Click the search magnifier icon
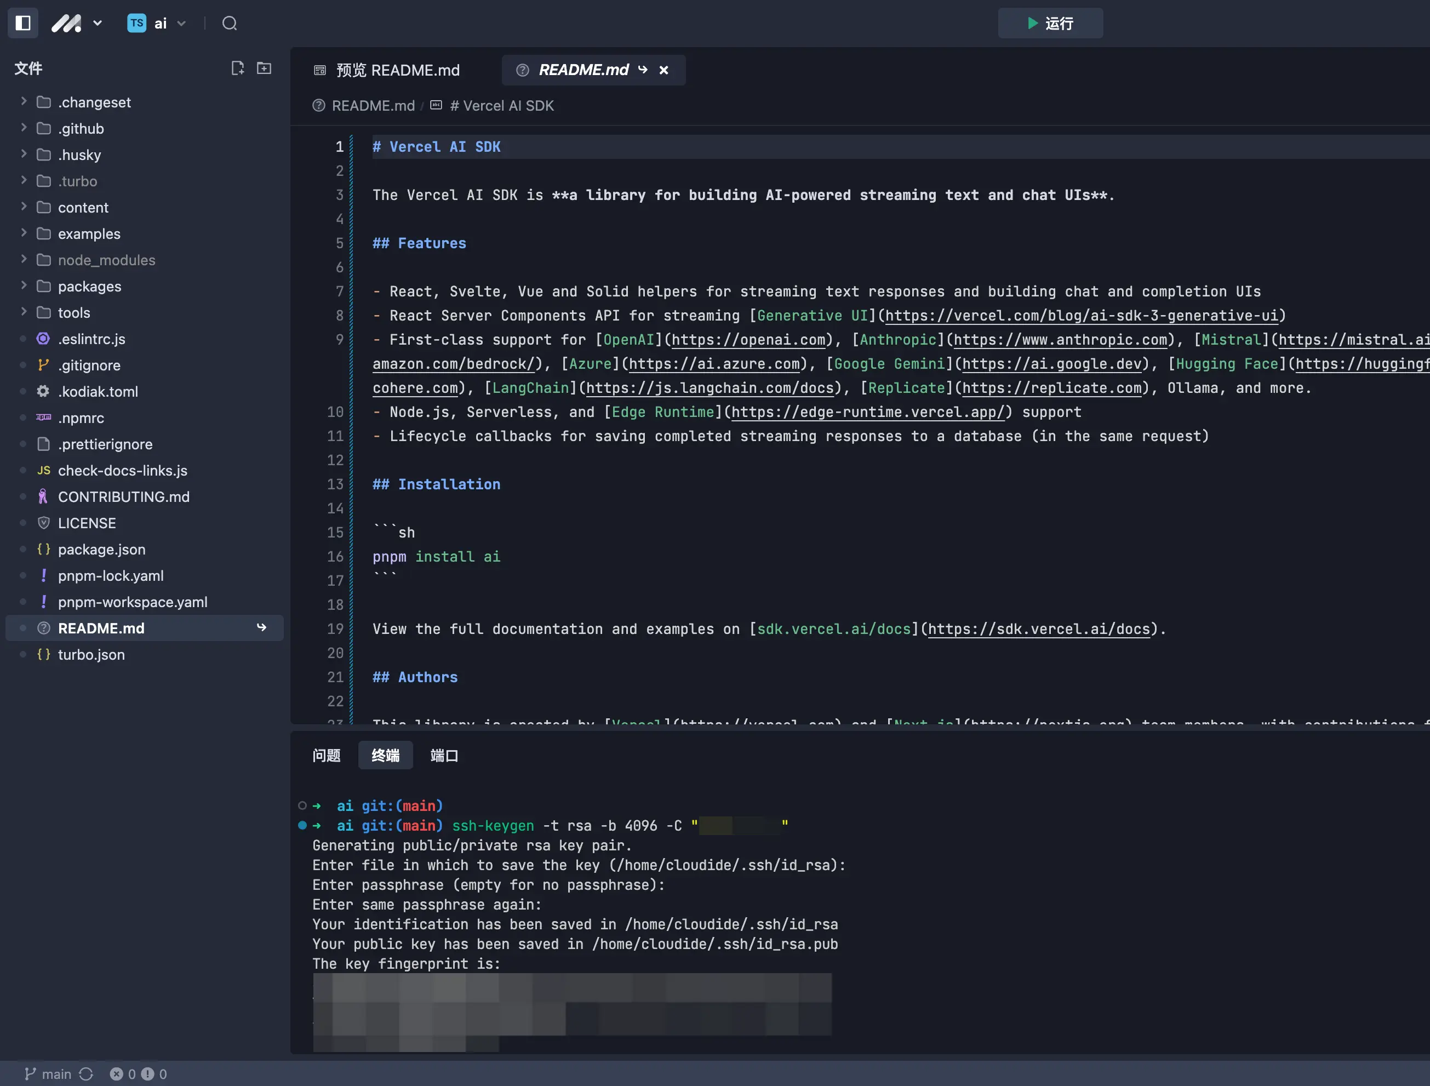1430x1086 pixels. click(x=230, y=23)
